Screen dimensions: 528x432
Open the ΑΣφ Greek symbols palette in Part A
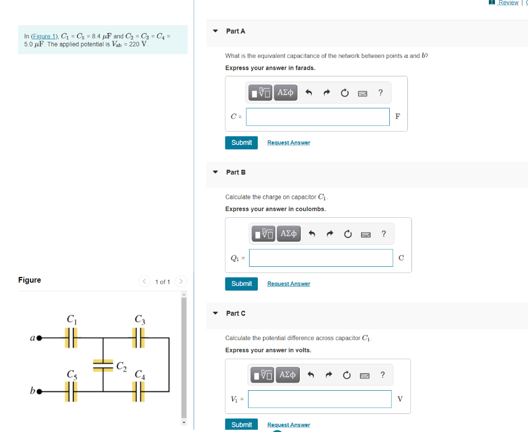tap(285, 92)
